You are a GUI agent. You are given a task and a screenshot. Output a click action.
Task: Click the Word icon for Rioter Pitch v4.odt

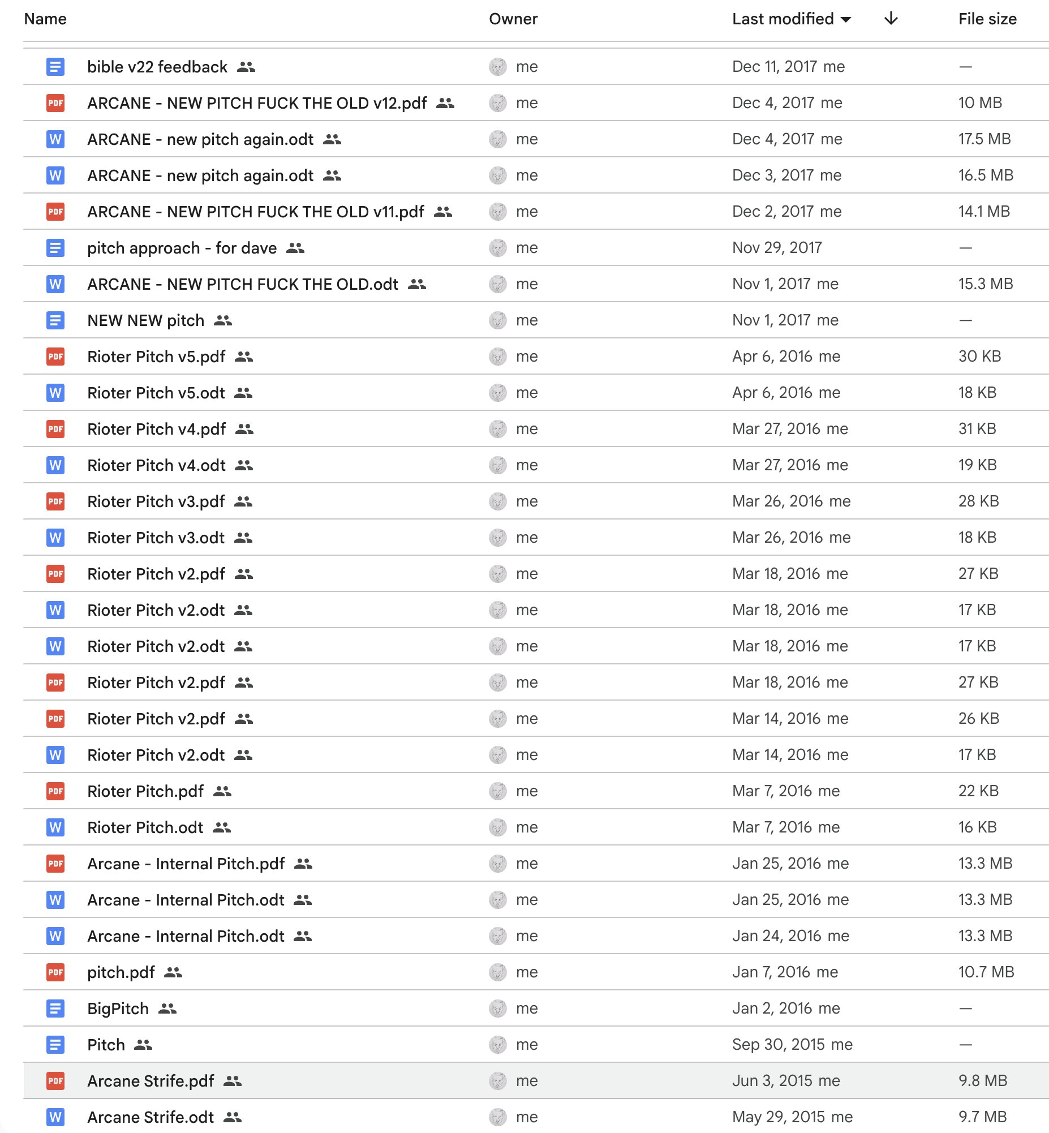point(55,465)
